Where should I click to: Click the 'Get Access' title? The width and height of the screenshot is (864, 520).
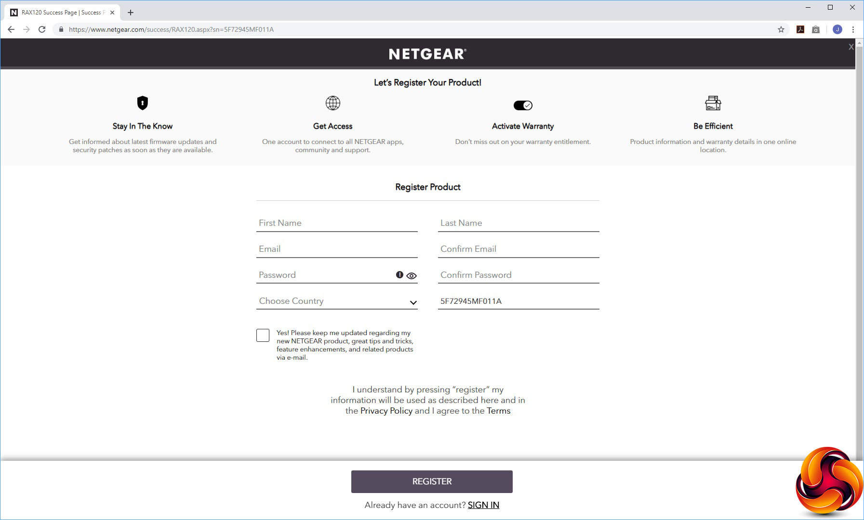click(x=333, y=126)
